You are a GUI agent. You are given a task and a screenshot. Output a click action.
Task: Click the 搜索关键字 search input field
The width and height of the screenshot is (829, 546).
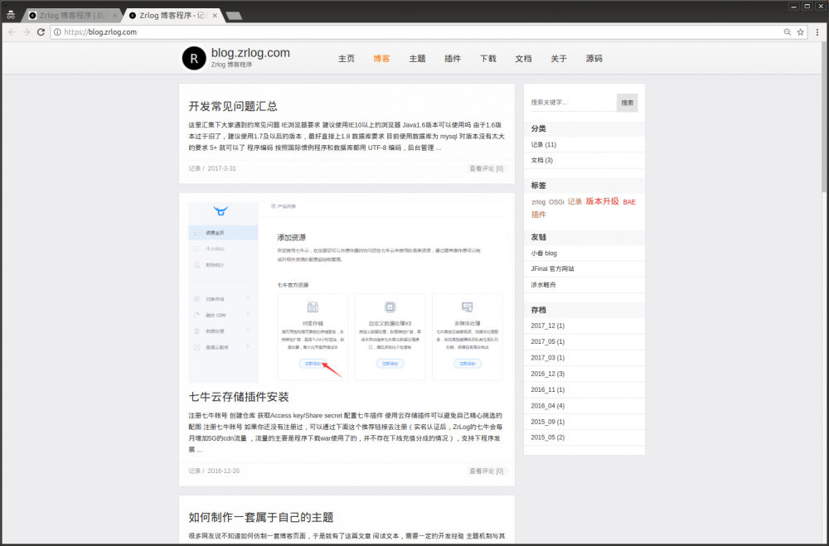tap(573, 103)
